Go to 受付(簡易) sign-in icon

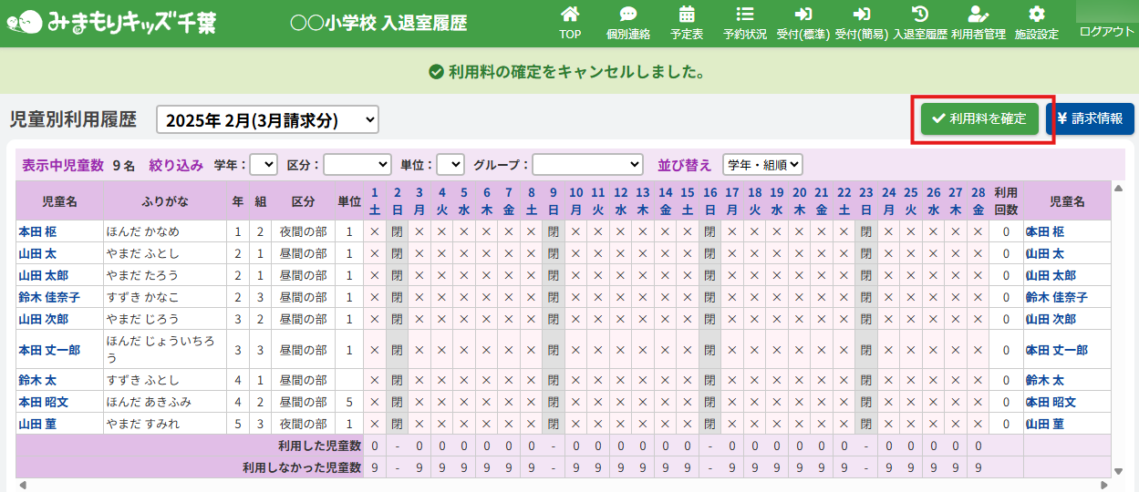(861, 15)
